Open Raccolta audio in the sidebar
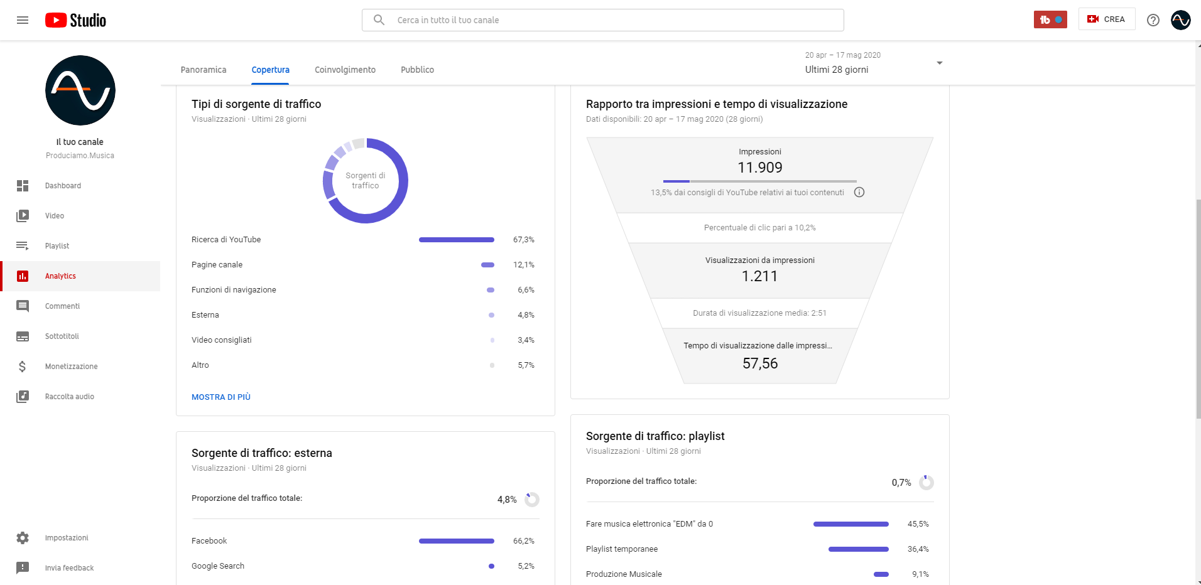 pyautogui.click(x=80, y=397)
